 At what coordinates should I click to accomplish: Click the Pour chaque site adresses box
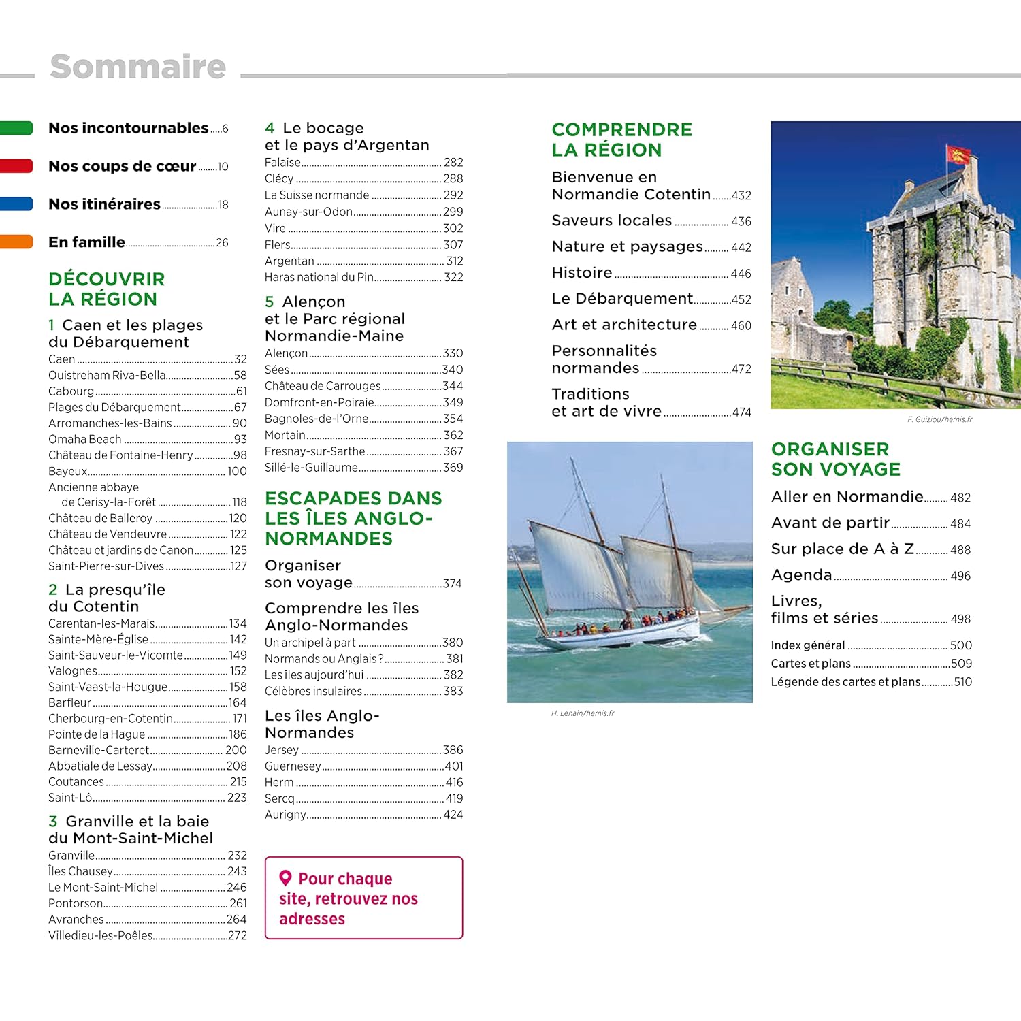[363, 898]
